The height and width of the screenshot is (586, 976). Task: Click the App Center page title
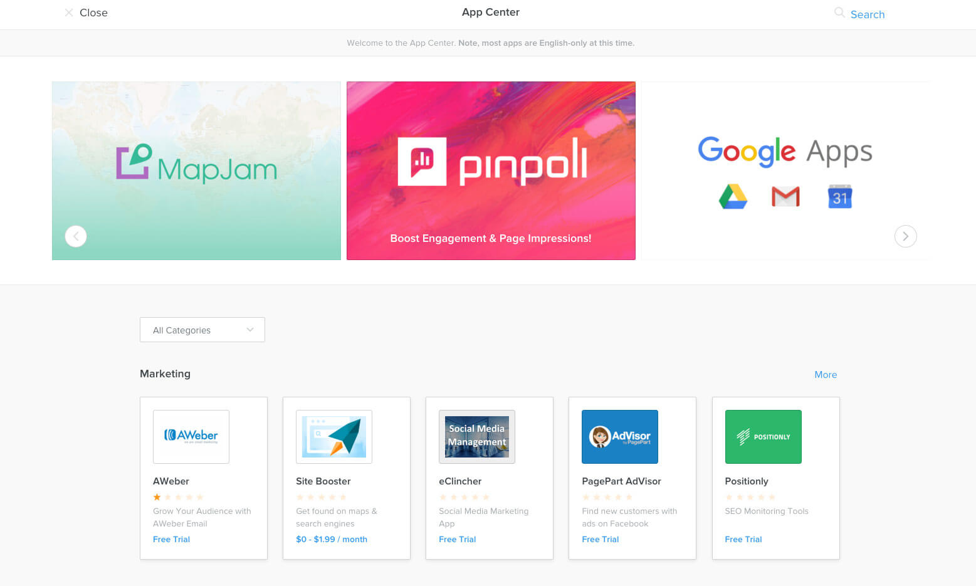click(x=491, y=12)
